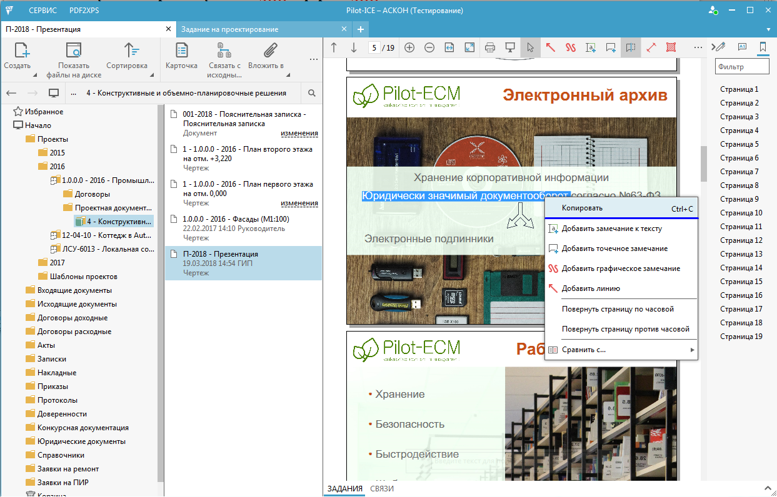
Task: Click the Фильтр input field
Action: pyautogui.click(x=742, y=66)
